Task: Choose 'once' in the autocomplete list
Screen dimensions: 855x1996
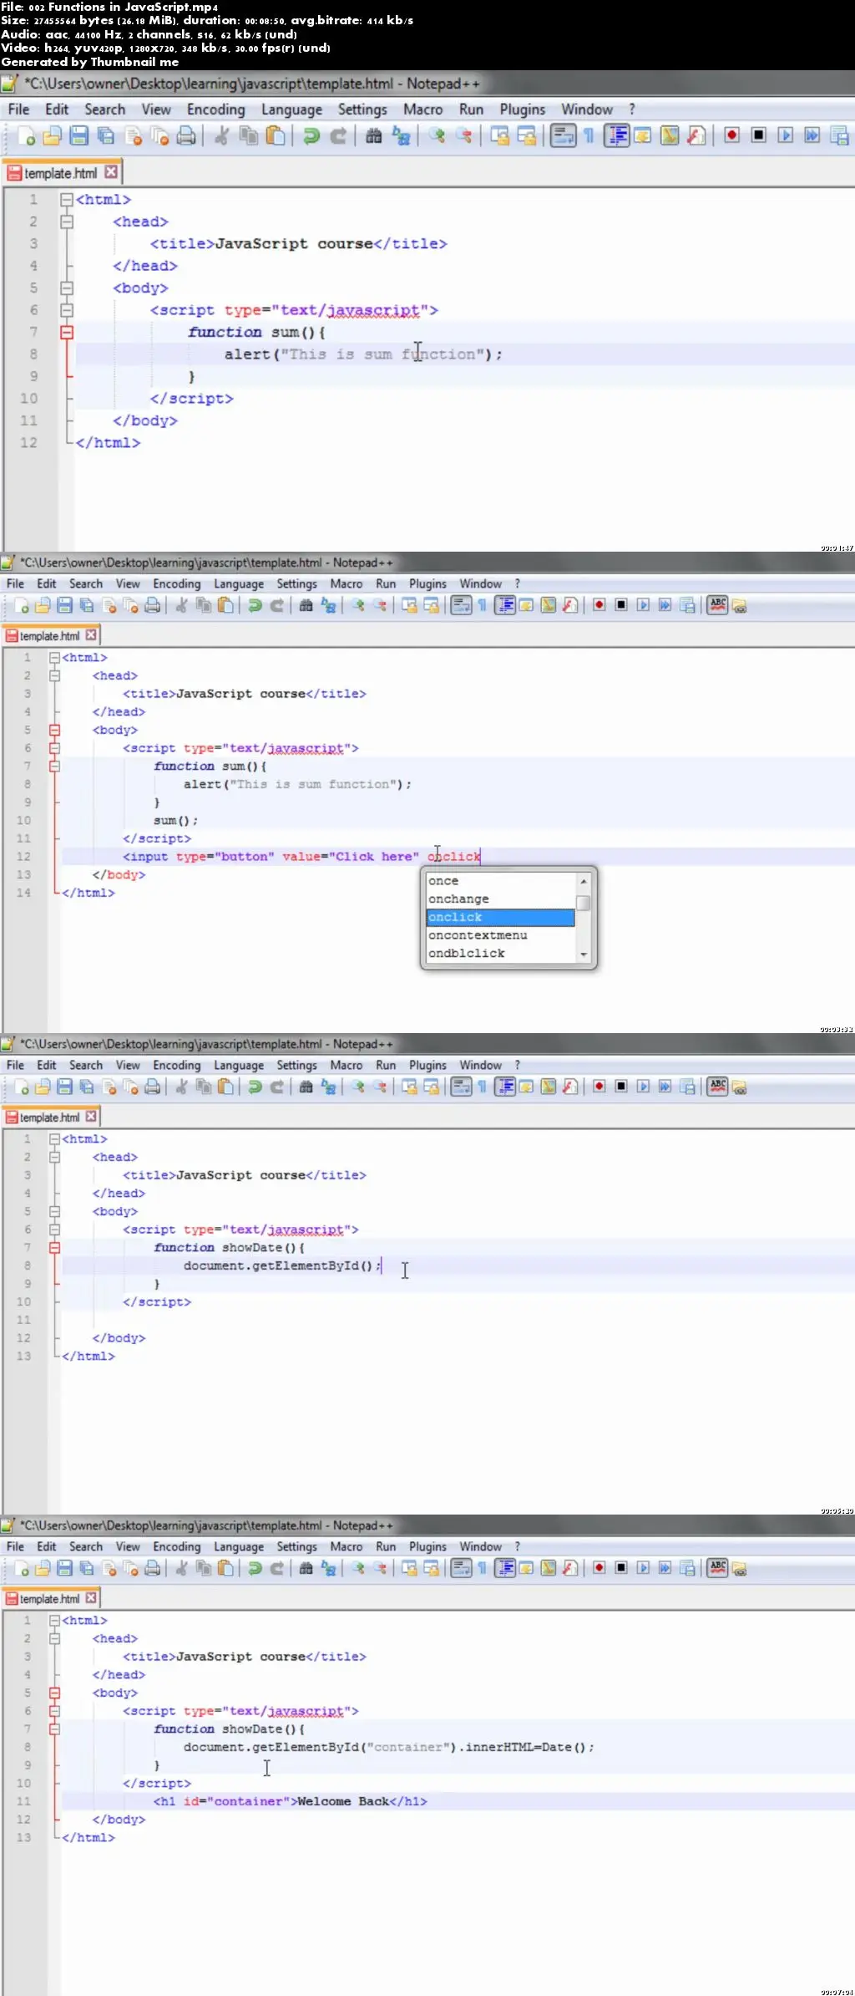Action: [500, 881]
